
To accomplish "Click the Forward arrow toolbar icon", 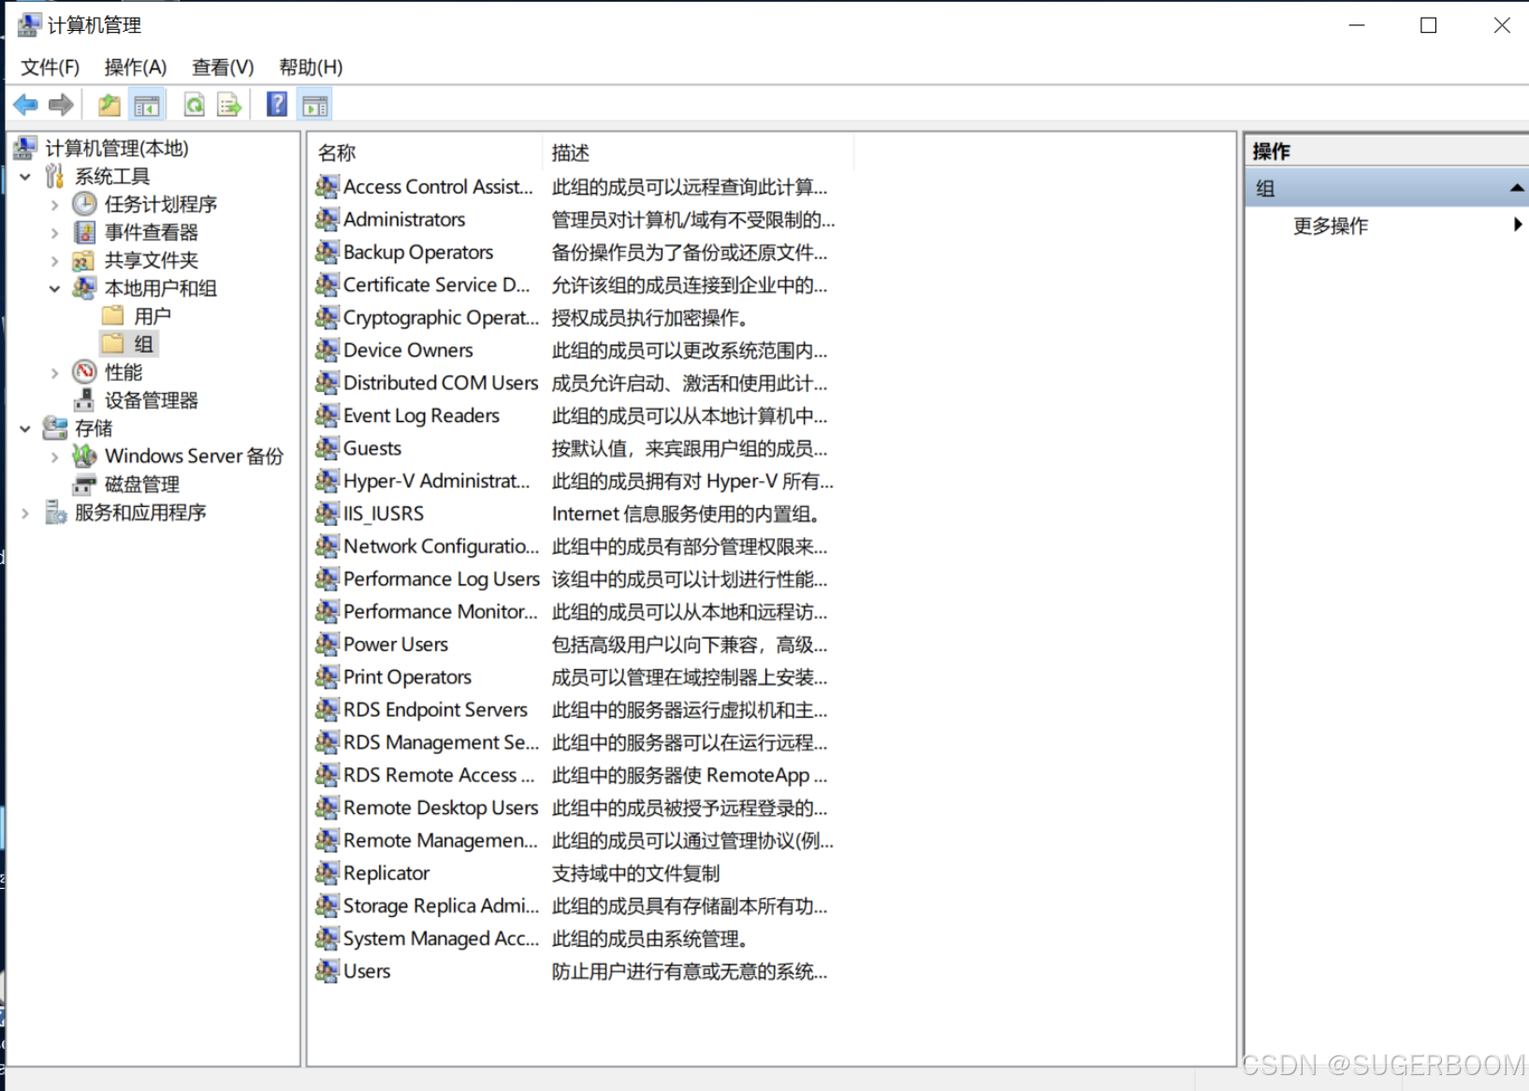I will coord(61,105).
